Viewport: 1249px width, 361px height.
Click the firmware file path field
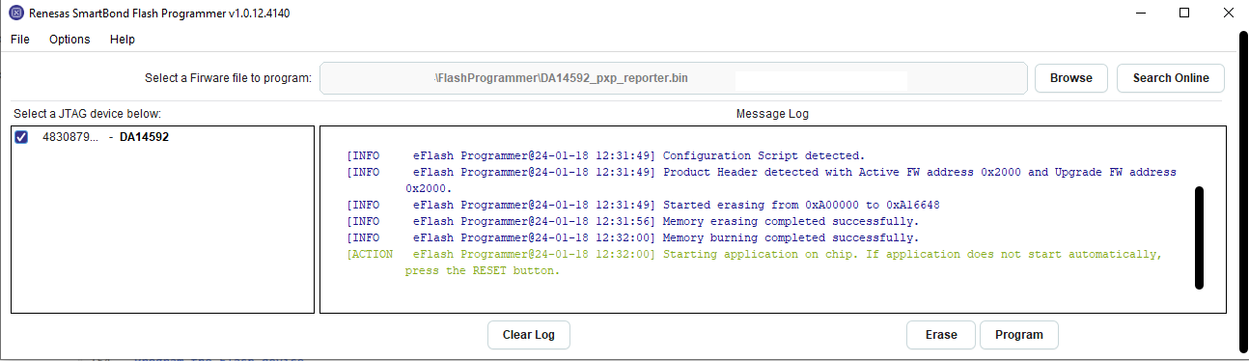point(674,78)
